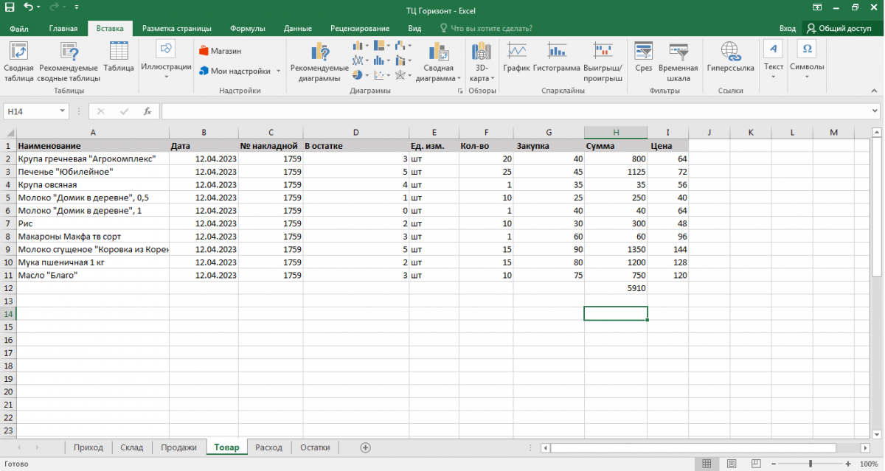Insert a statistic histogram chart
The height and width of the screenshot is (471, 885).
379,60
